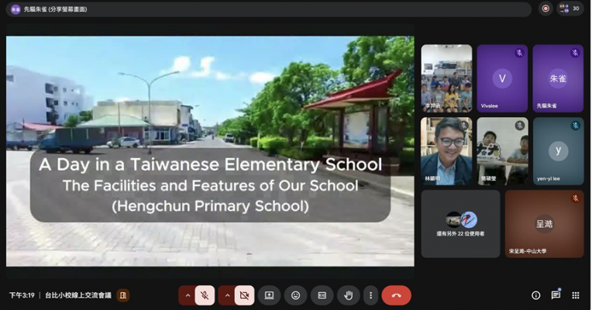Raise hand using the hand icon
This screenshot has height=310, width=592.
(x=349, y=295)
